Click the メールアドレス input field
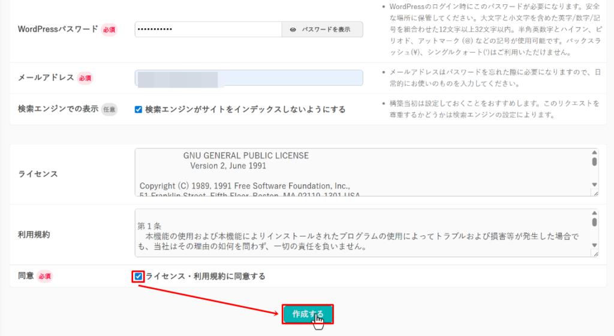Viewport: 614px width, 336px height. [x=248, y=78]
